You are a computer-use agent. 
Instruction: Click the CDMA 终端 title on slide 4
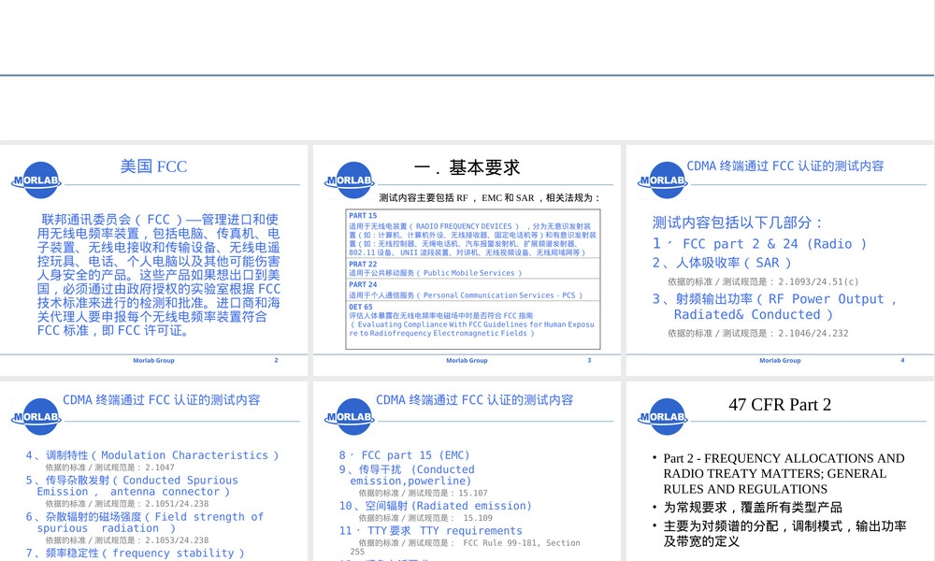point(784,165)
